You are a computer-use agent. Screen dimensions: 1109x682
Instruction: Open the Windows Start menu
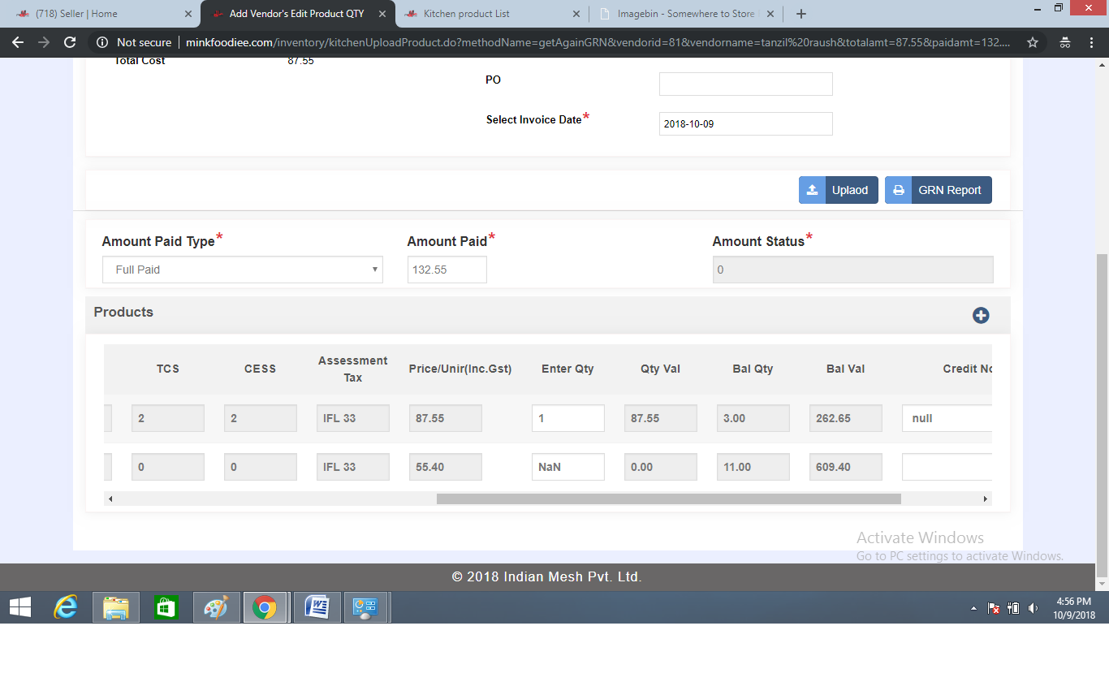(x=20, y=607)
